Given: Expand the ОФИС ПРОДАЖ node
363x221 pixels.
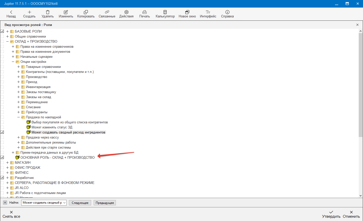Looking at the screenshot, I should click(7, 168).
